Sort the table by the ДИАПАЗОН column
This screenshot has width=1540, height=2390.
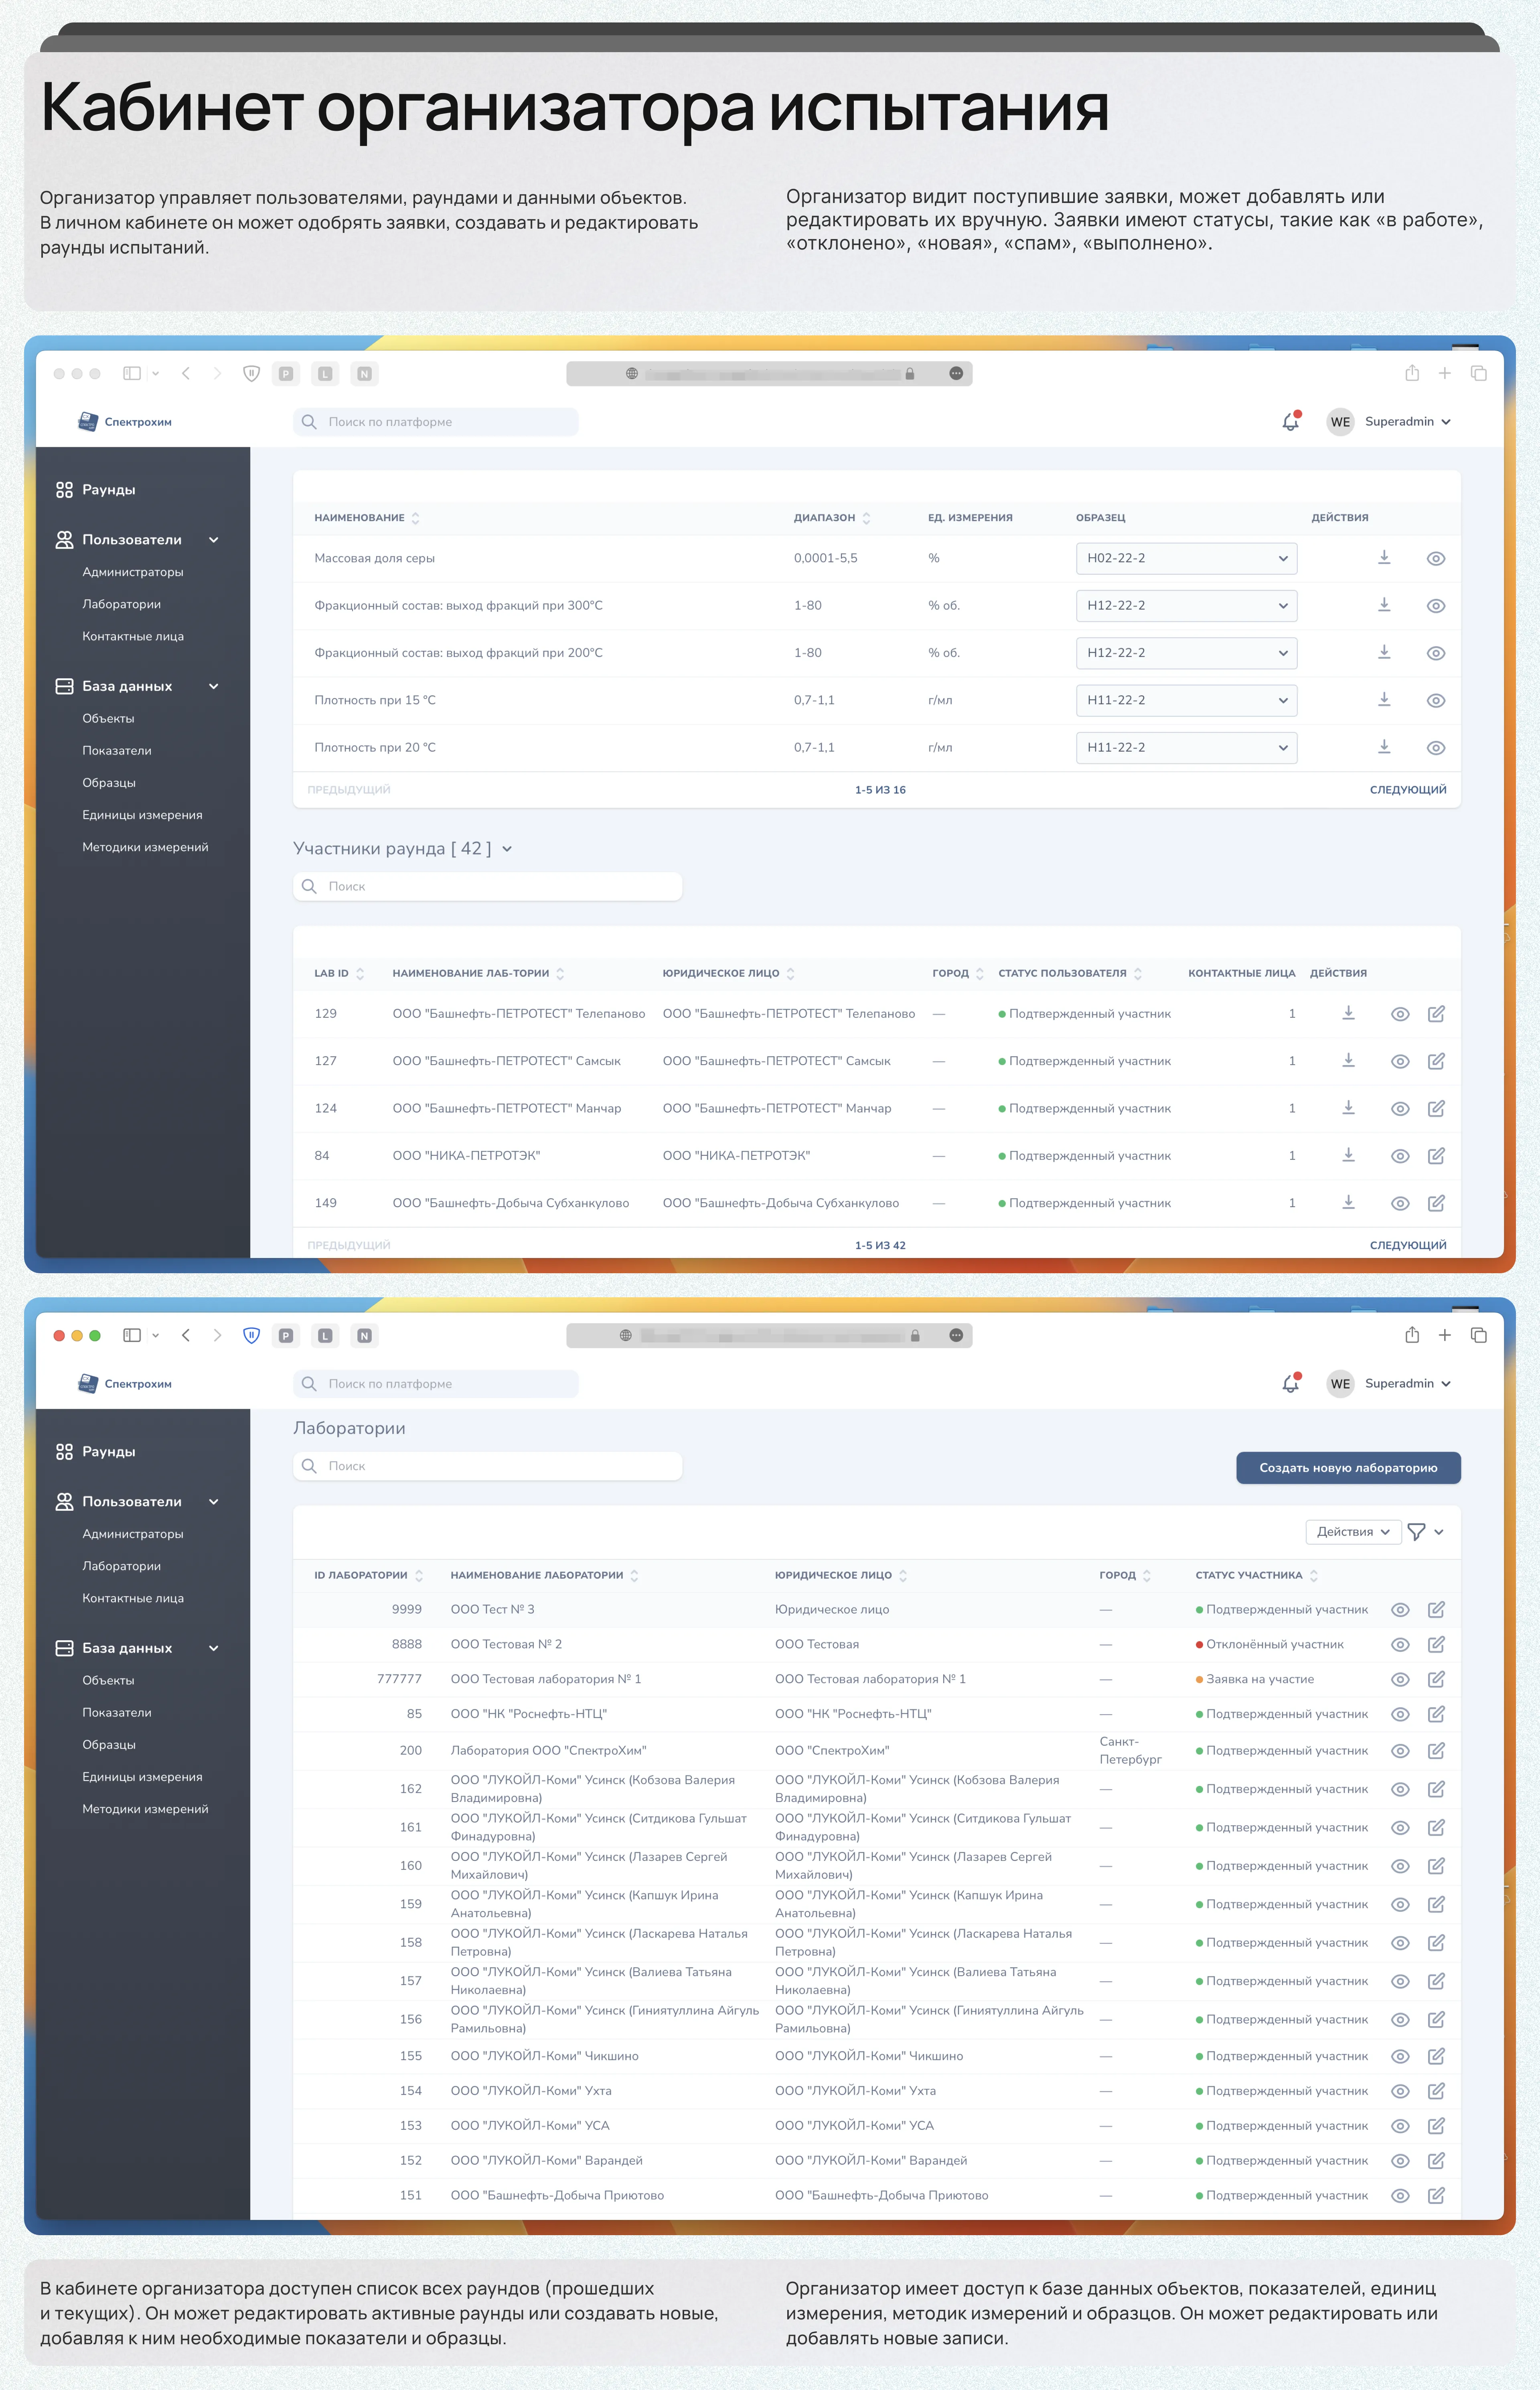point(866,518)
